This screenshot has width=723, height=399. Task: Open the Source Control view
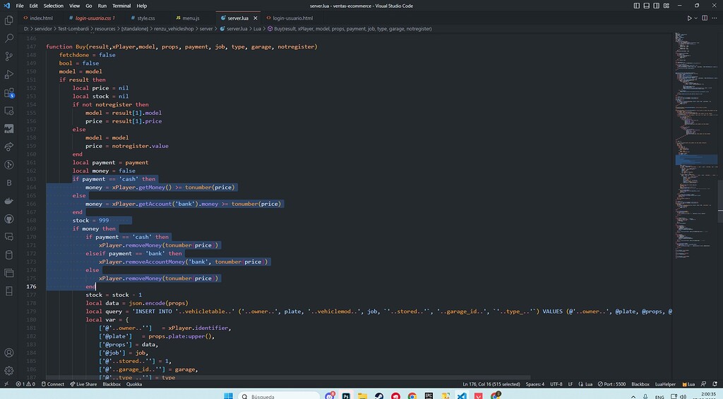coord(9,56)
